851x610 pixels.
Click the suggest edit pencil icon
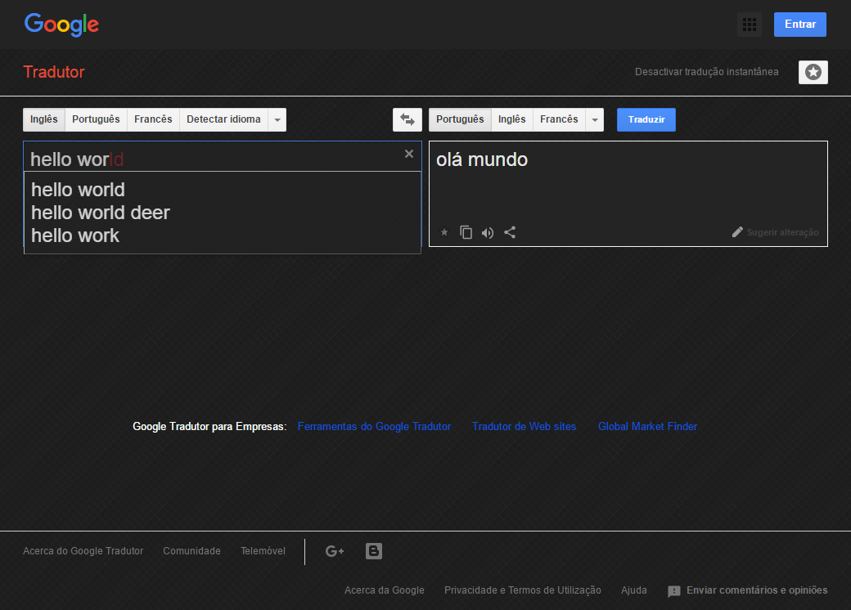click(x=737, y=232)
